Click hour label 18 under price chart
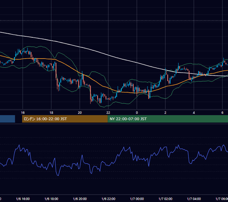The width and height of the screenshot is (228, 202). coord(51,113)
